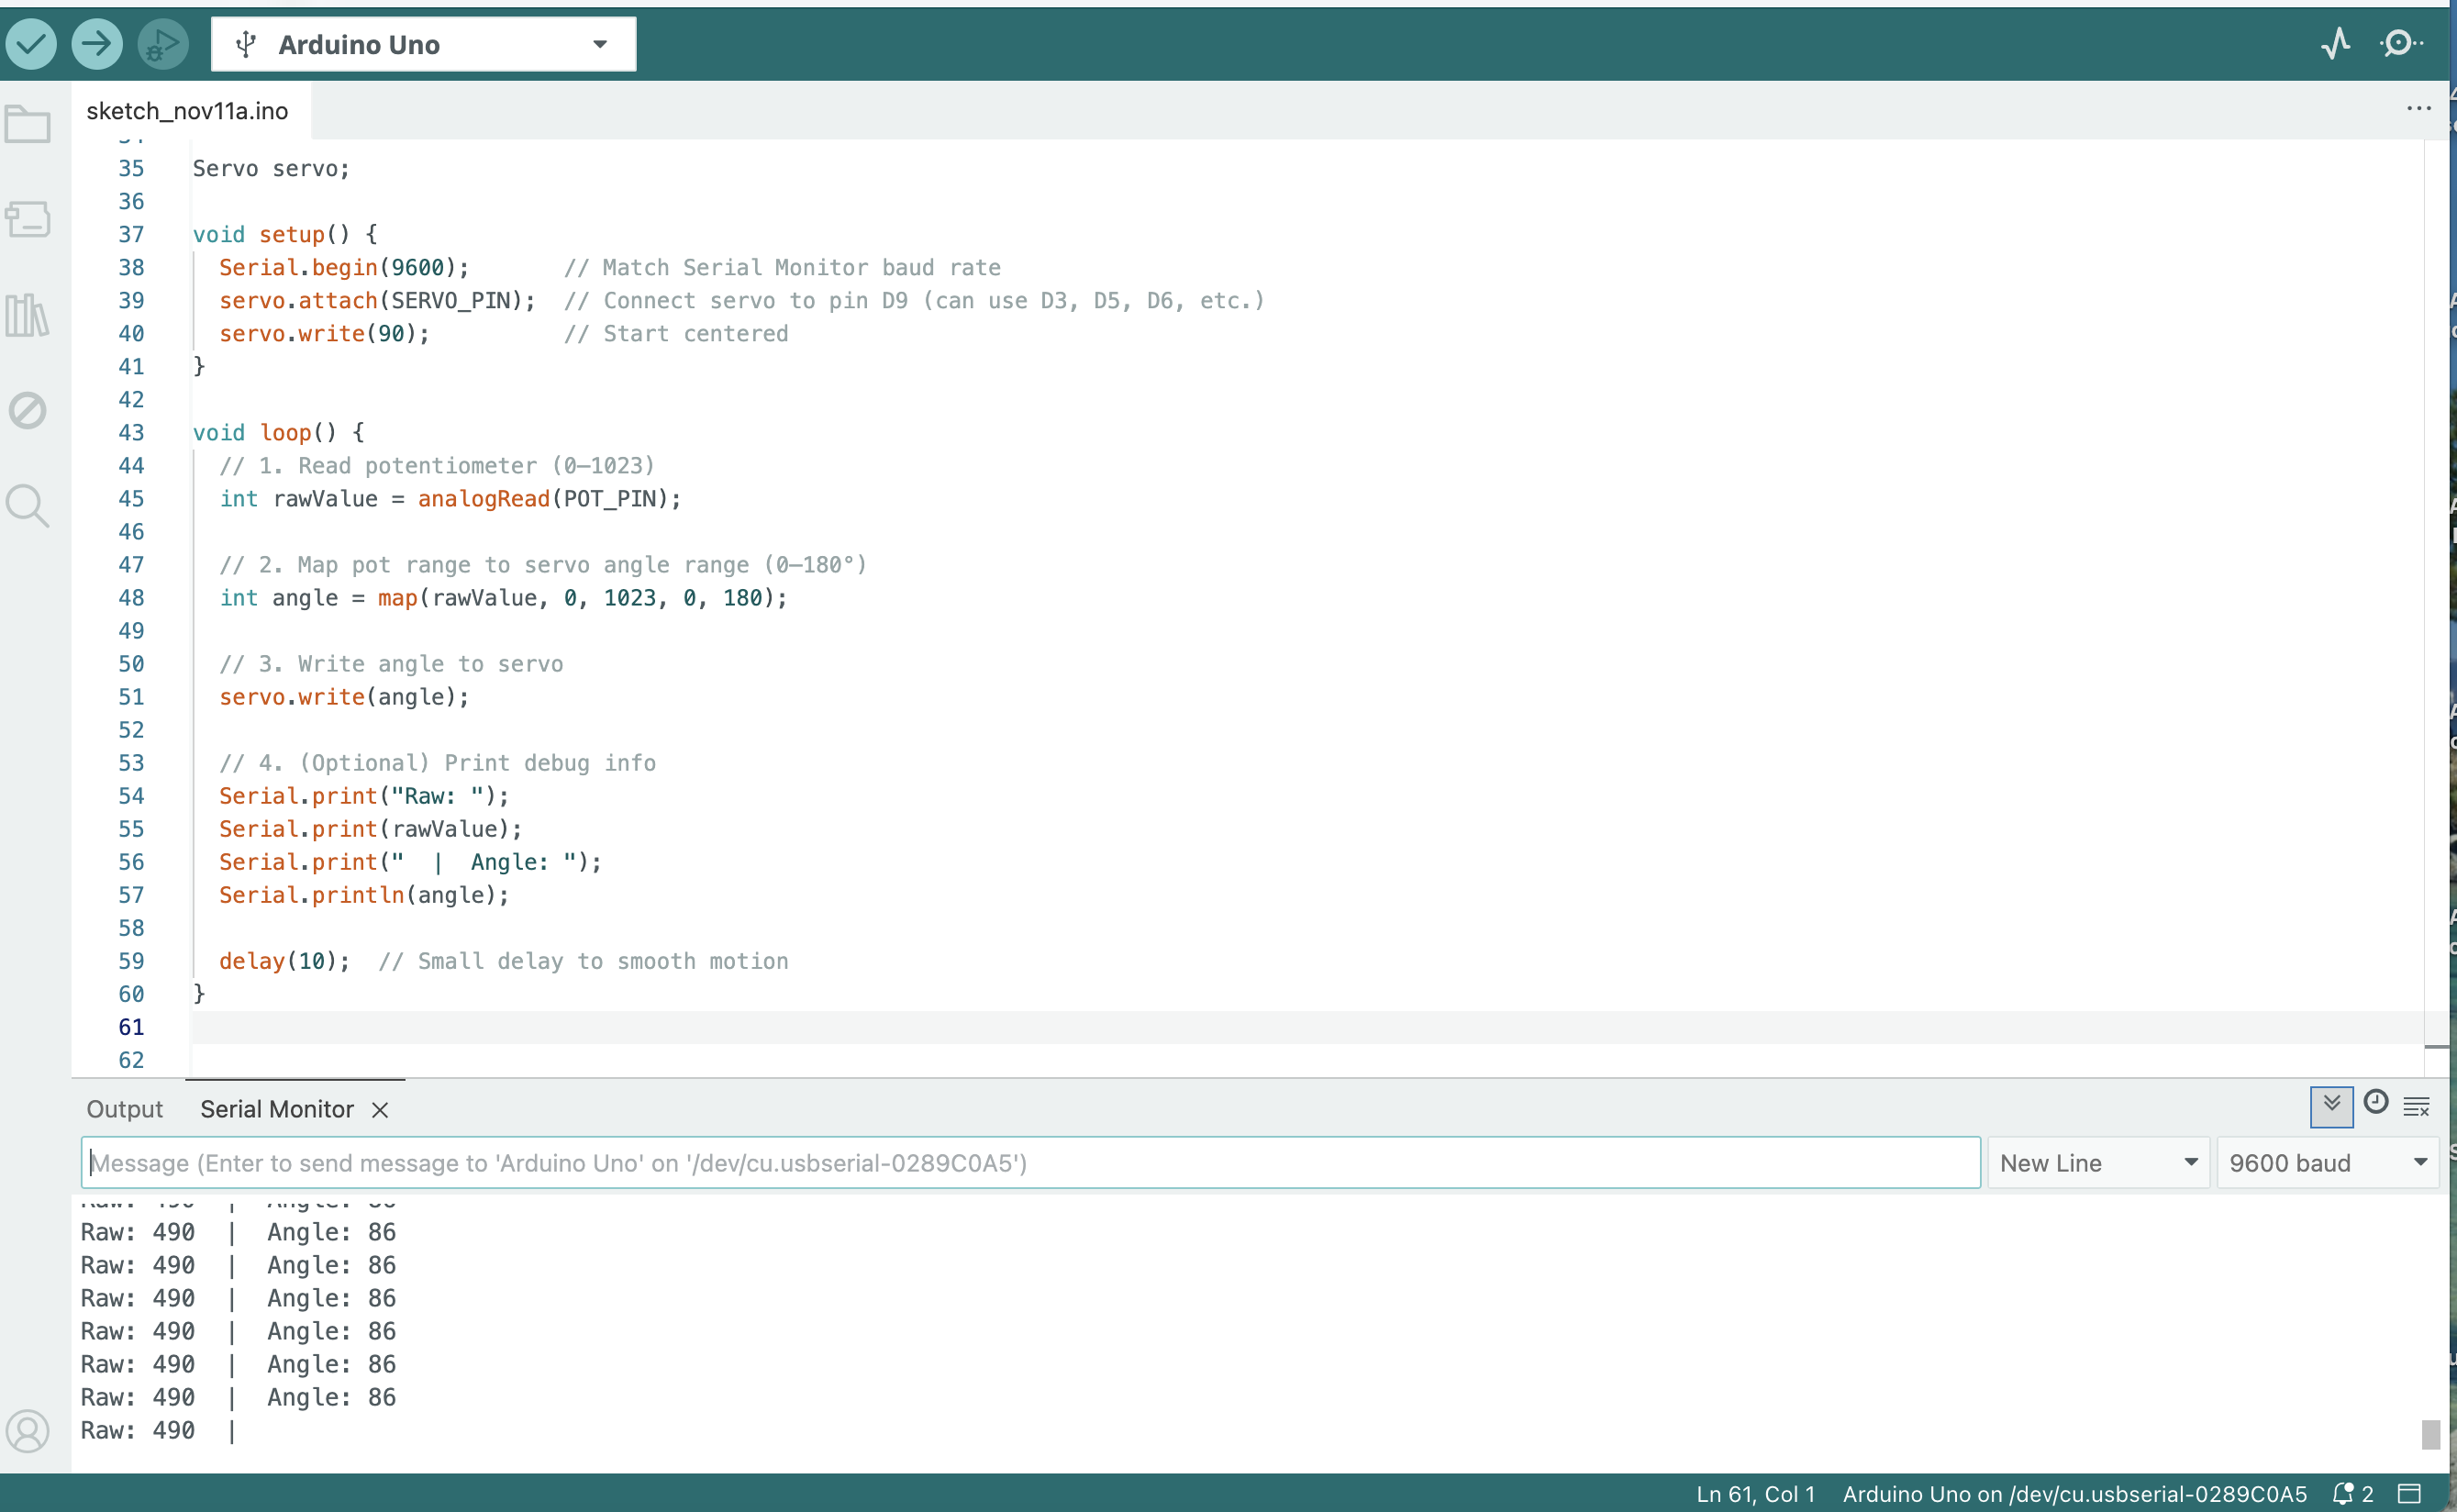The image size is (2457, 1512).
Task: Switch to the Output tab
Action: 124,1109
